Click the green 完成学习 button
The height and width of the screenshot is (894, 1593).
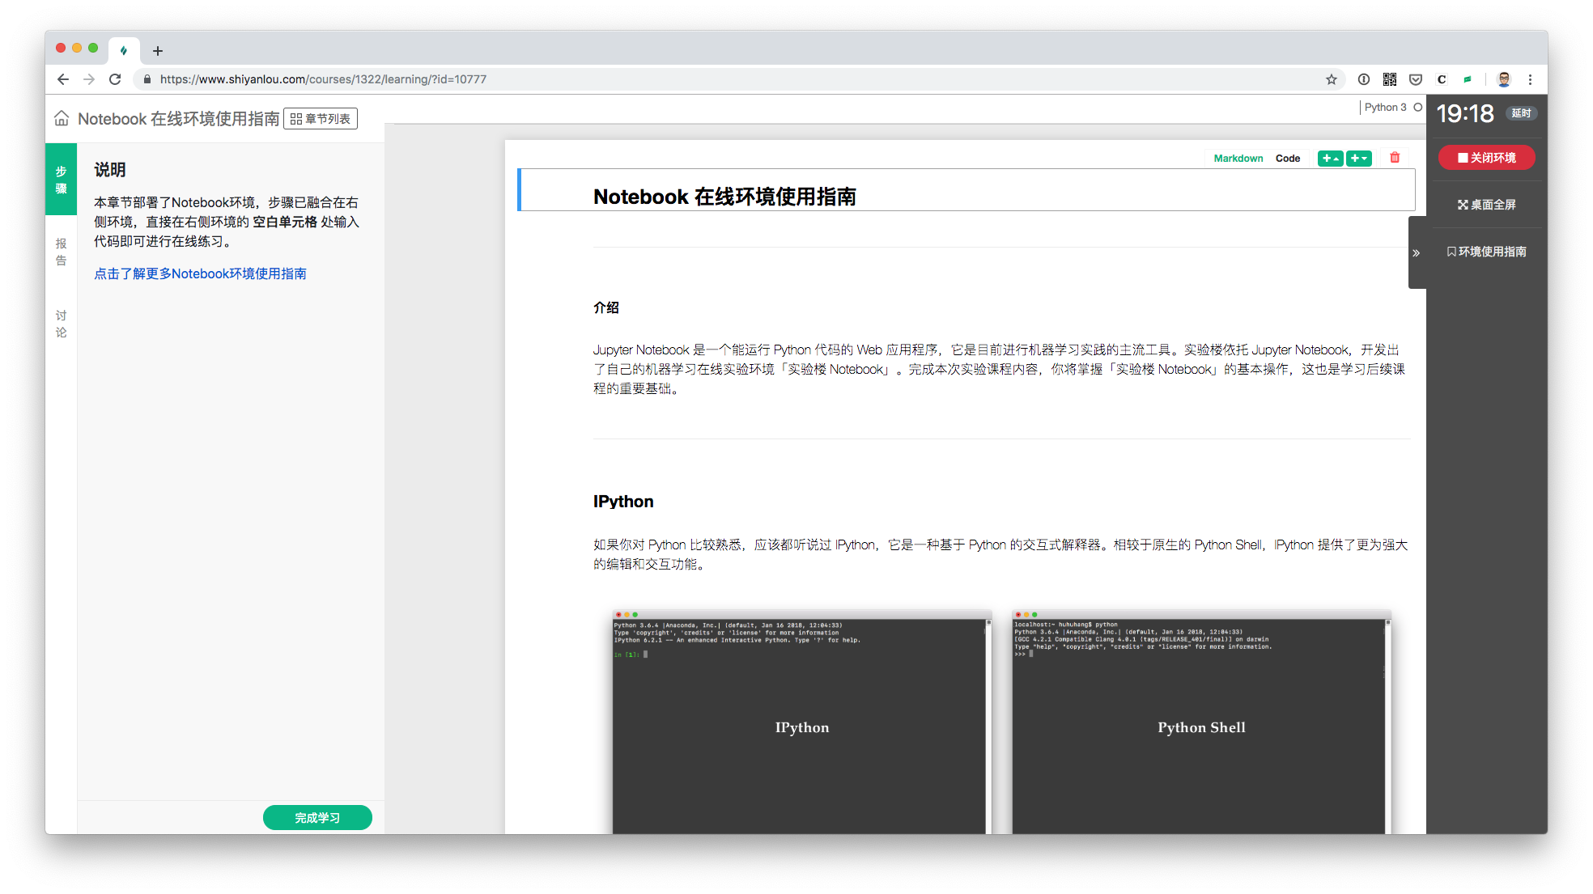coord(317,818)
